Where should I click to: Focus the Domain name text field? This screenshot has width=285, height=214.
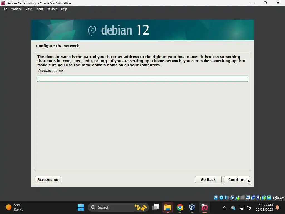[x=142, y=79]
